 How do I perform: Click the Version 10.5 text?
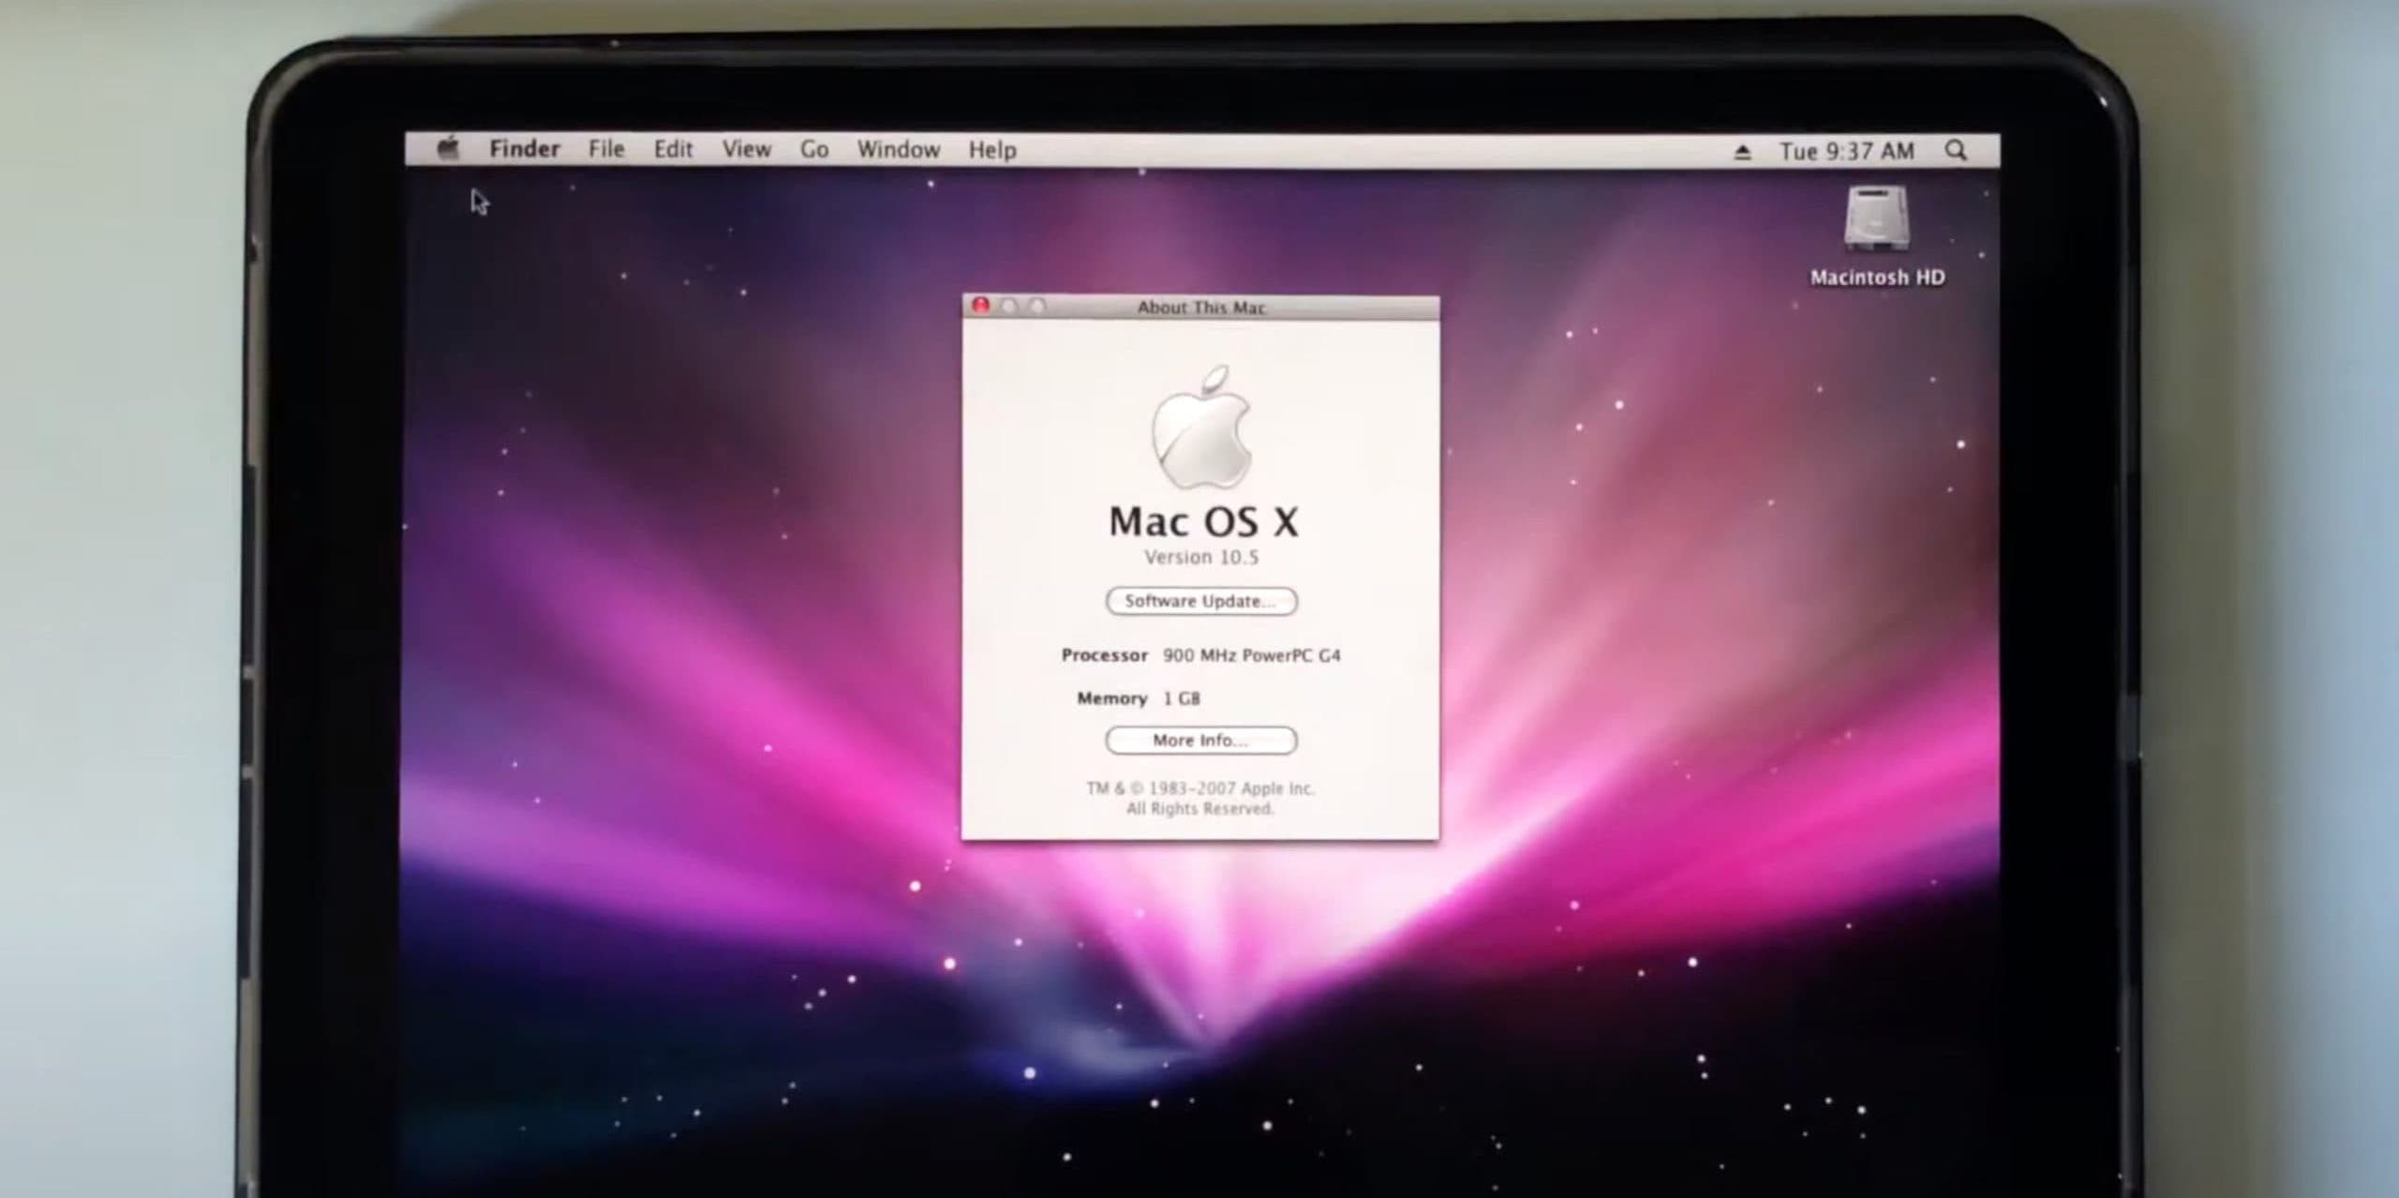[1201, 557]
